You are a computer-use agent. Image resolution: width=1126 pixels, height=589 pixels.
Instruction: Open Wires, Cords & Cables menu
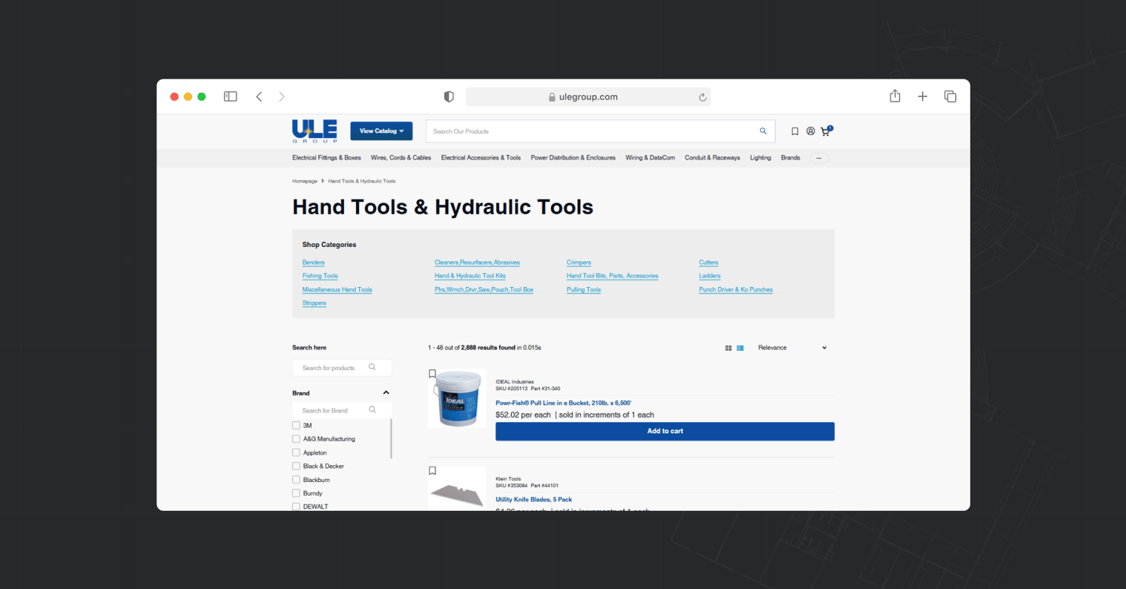pyautogui.click(x=401, y=158)
